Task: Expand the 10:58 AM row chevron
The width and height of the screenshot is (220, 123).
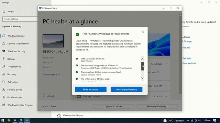Action: (166, 86)
